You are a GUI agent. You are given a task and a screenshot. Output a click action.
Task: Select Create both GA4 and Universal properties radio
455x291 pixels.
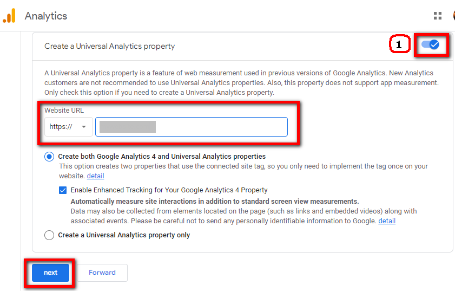click(49, 157)
